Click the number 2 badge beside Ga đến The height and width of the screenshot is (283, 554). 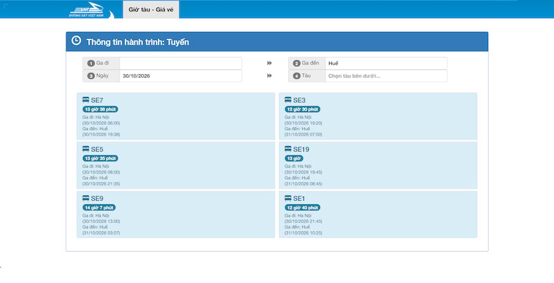click(296, 64)
